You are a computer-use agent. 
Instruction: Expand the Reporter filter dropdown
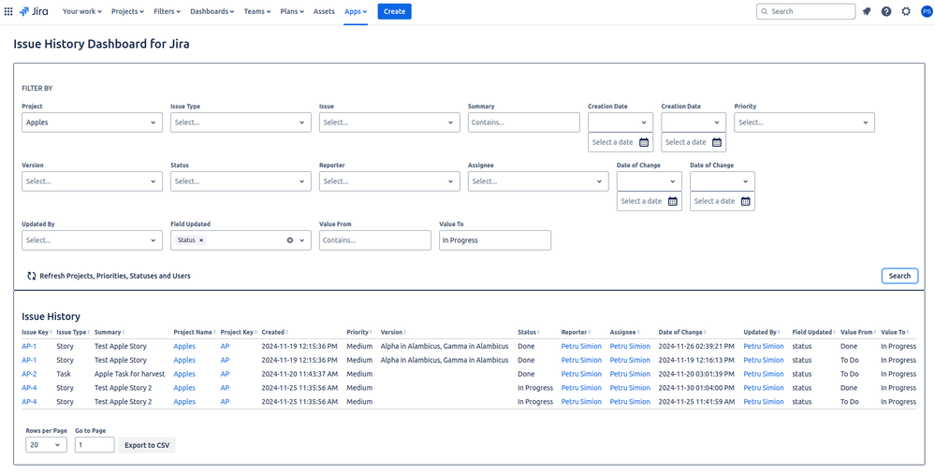(389, 181)
